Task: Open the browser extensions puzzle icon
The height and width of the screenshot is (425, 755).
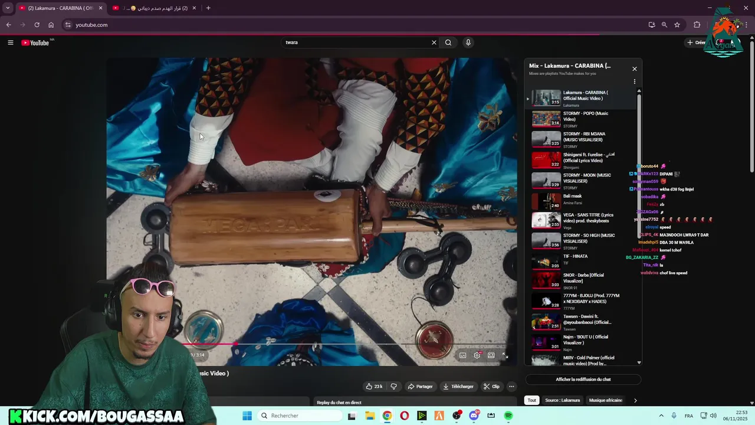Action: (x=697, y=25)
